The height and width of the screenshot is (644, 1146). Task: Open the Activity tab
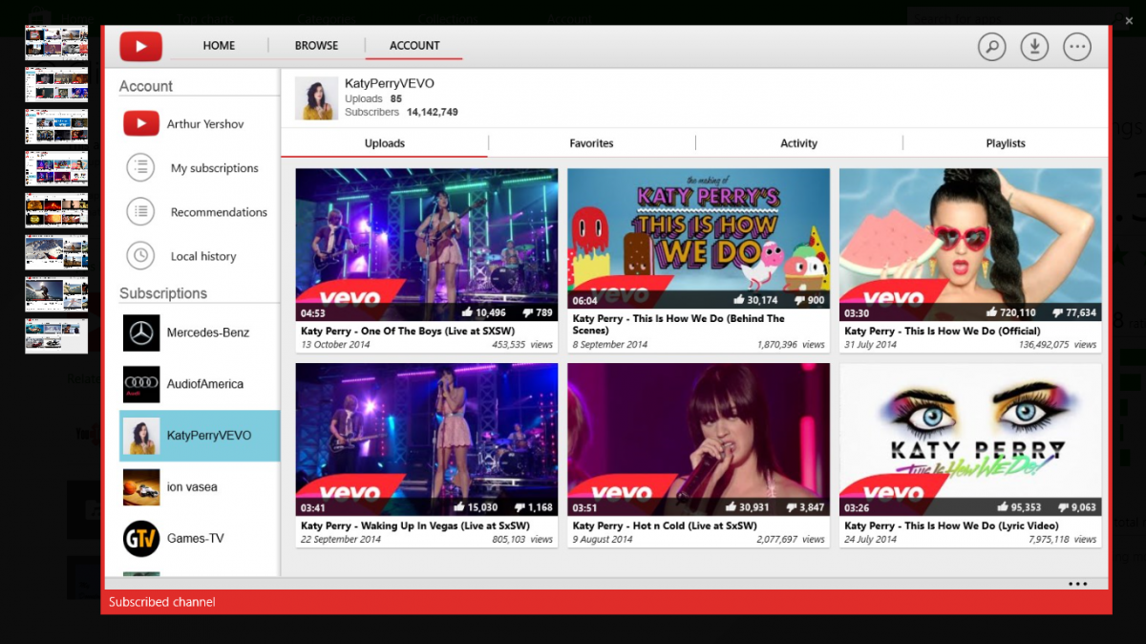tap(799, 143)
